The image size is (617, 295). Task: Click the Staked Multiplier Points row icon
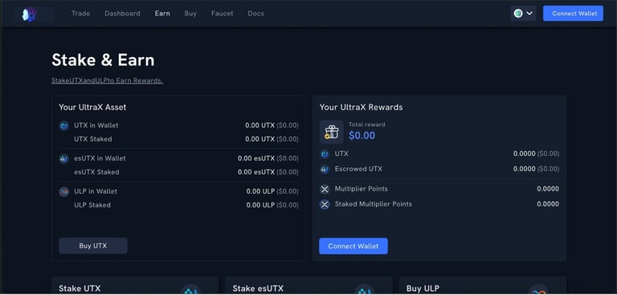click(325, 204)
